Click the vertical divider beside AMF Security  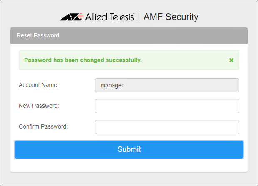pyautogui.click(x=139, y=17)
